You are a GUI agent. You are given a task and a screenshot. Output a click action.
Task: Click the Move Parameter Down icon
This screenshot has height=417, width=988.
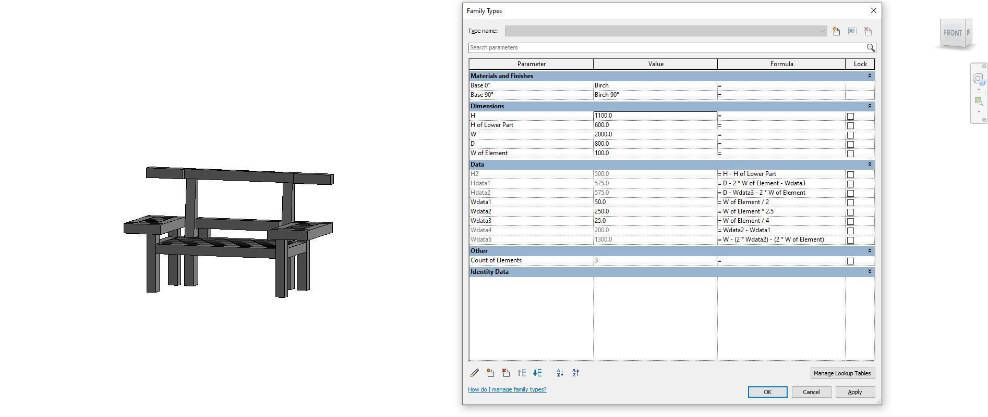point(537,373)
